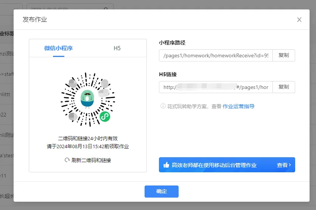The width and height of the screenshot is (316, 210).
Task: Copy the 小程序路径 with 复制 button
Action: tap(283, 55)
